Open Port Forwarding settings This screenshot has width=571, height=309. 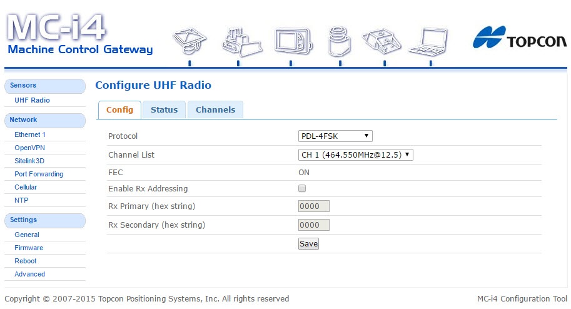39,174
